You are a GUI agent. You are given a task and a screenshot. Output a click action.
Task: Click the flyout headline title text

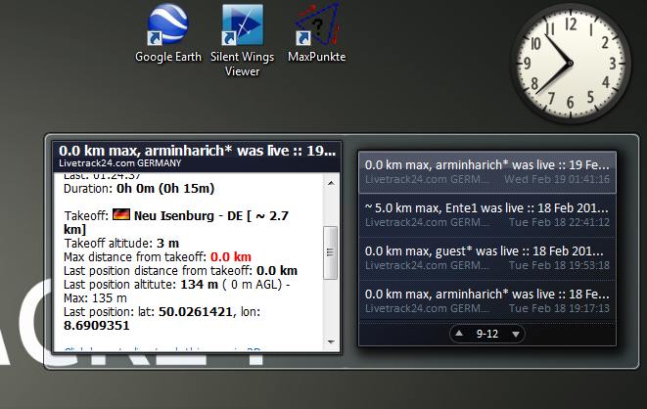click(x=196, y=151)
